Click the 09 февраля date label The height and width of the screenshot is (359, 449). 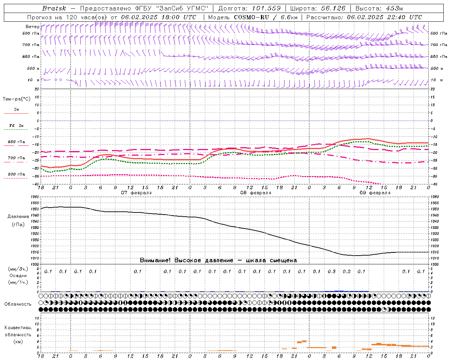click(375, 193)
